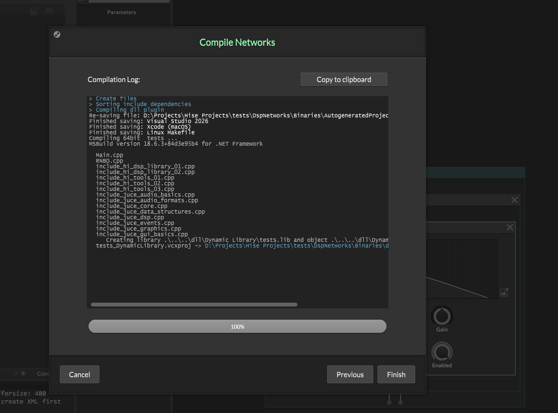
Task: Toggle the Enabled knob in background
Action: click(442, 352)
